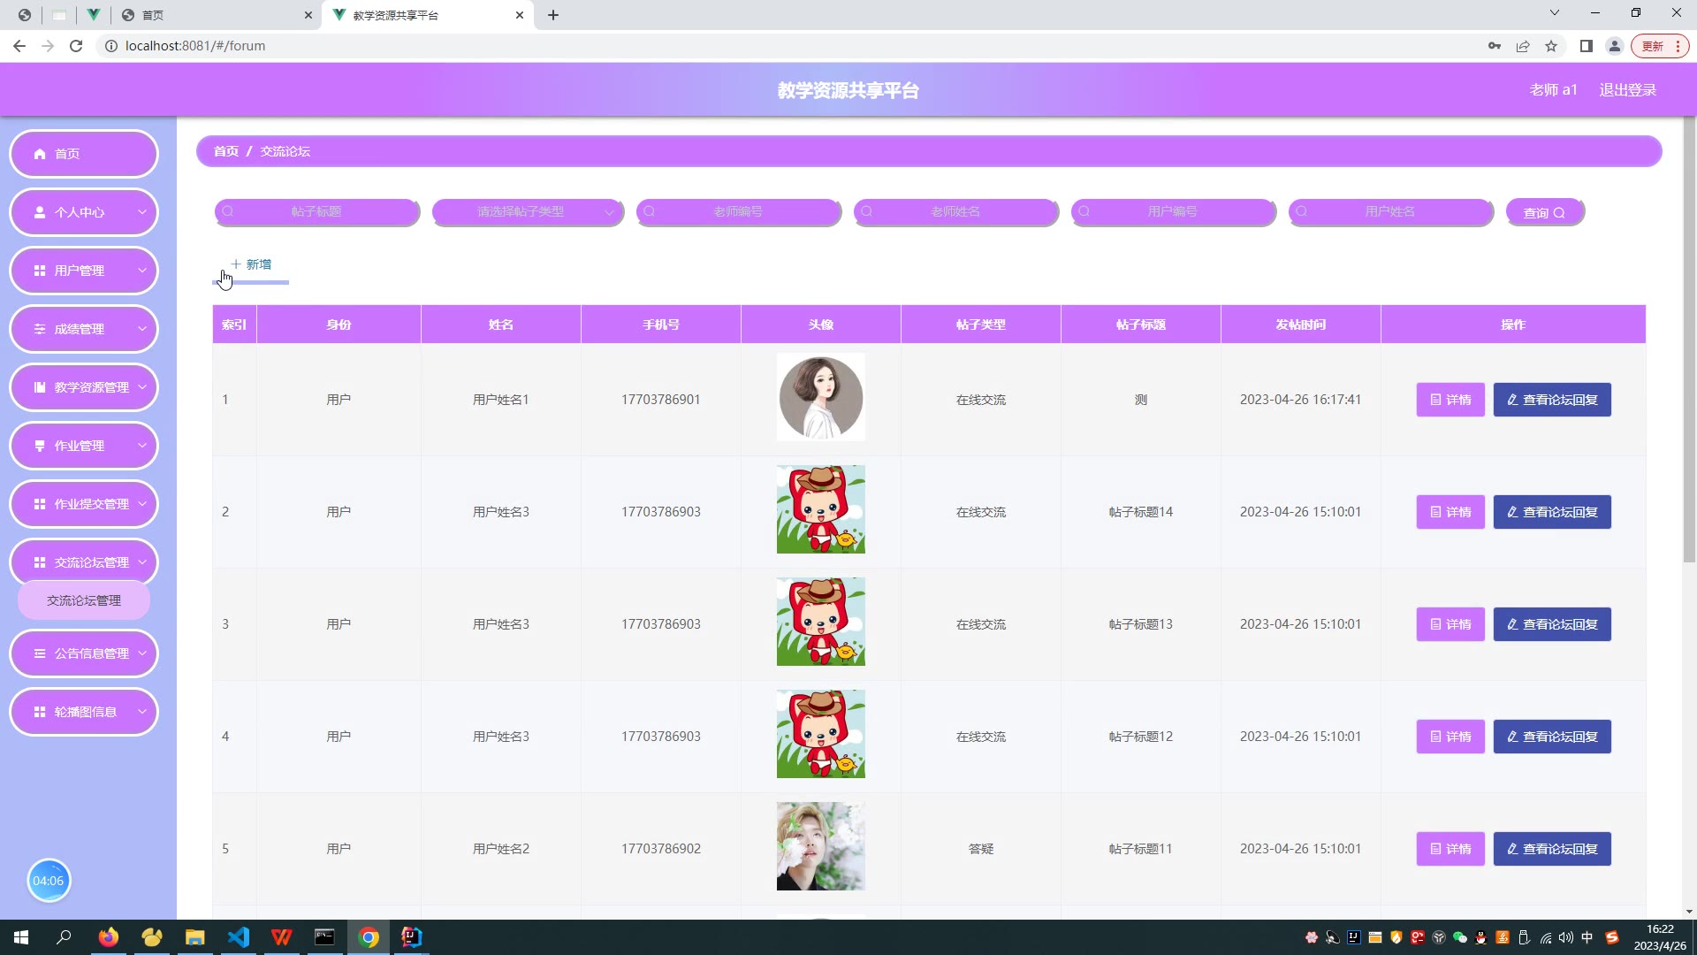Bookmark page with the star icon
The height and width of the screenshot is (955, 1697).
click(1551, 46)
